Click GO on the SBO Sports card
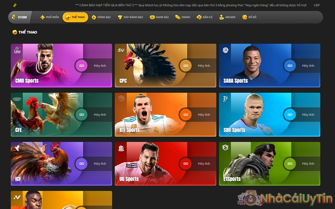The width and height of the screenshot is (335, 209). [289, 115]
